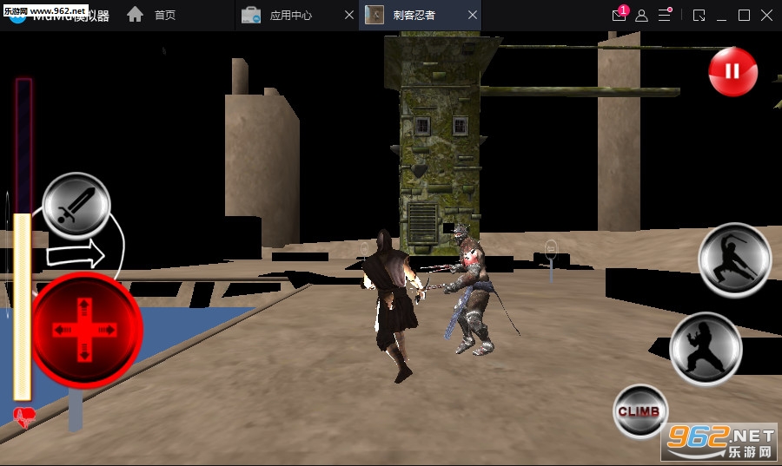Switch to the 应用中心 tab
The height and width of the screenshot is (466, 782).
[x=290, y=16]
